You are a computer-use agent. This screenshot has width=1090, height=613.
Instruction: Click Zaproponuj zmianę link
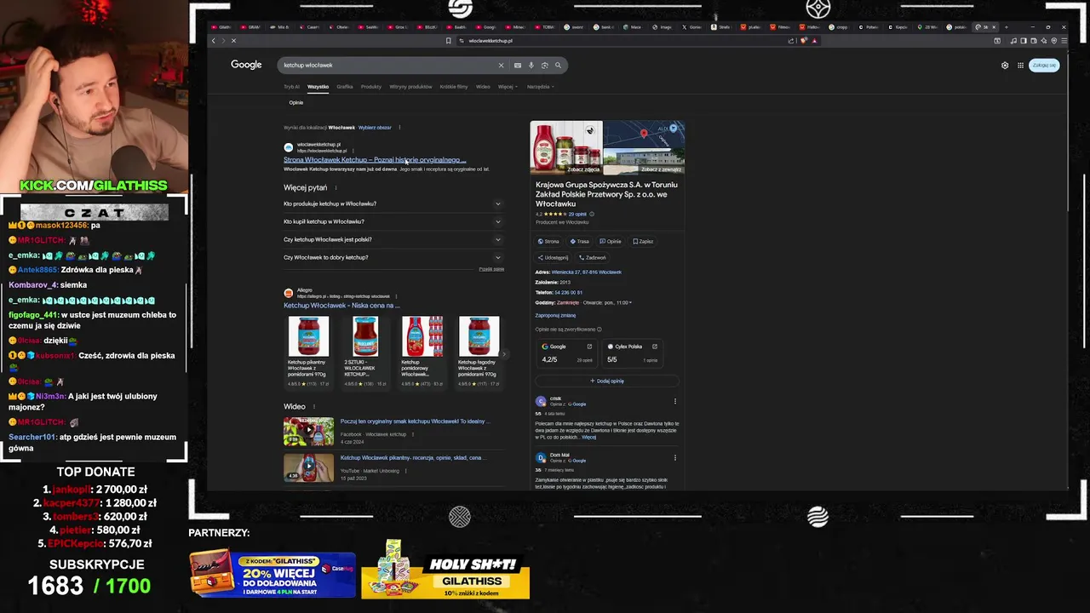[x=555, y=315]
